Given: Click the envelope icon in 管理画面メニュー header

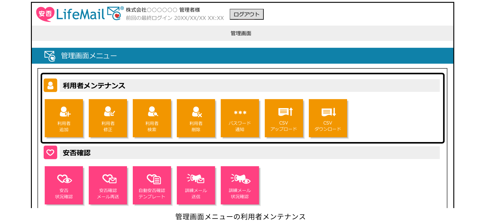Looking at the screenshot, I should 50,56.
